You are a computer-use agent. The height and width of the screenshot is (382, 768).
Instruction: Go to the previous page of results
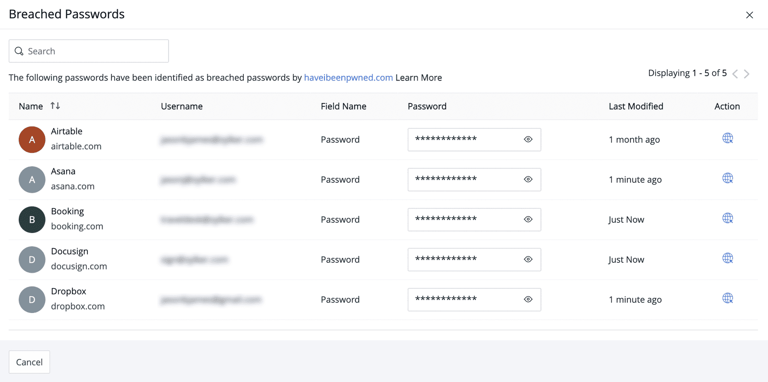[735, 74]
